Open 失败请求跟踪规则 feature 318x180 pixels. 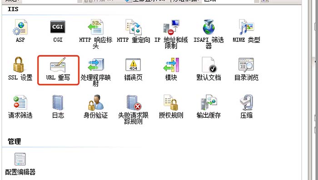tap(134, 102)
